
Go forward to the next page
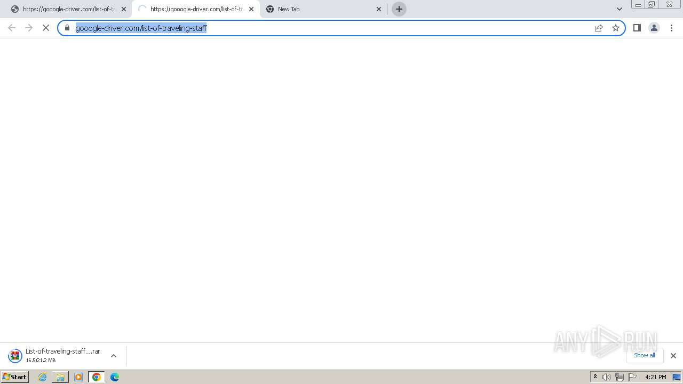pyautogui.click(x=29, y=28)
